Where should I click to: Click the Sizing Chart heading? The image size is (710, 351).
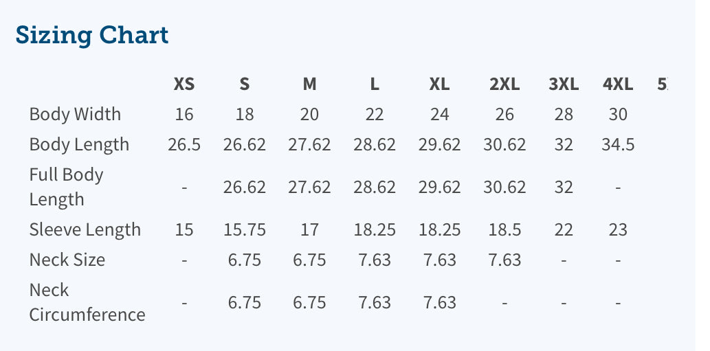point(92,35)
